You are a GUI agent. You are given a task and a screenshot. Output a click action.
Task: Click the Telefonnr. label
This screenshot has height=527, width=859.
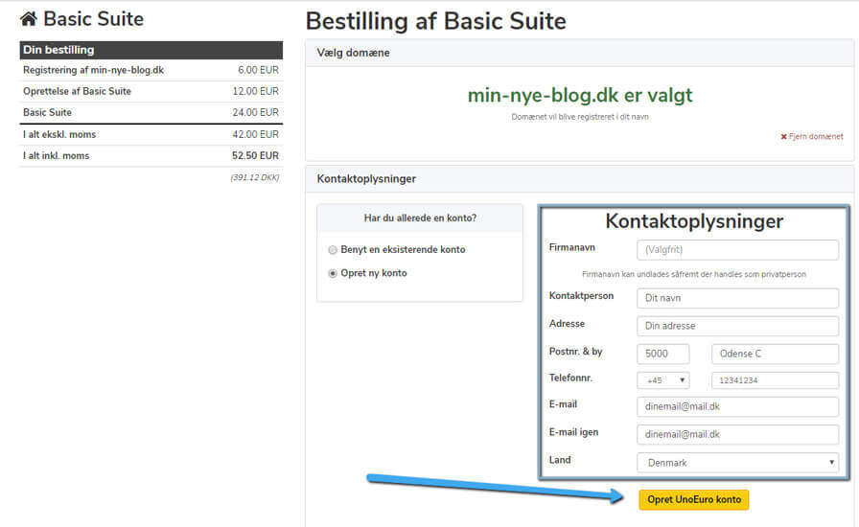570,378
